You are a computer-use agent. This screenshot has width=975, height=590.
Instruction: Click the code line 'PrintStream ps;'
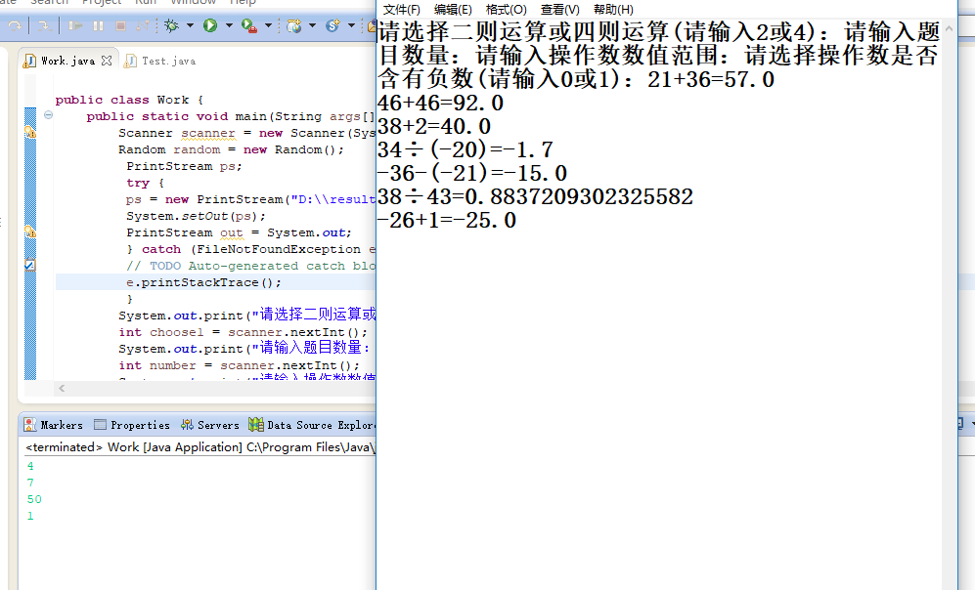click(184, 166)
